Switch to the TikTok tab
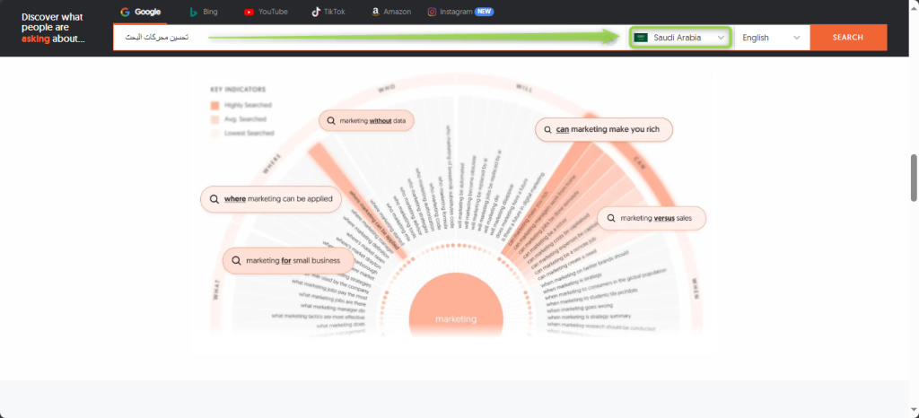 (328, 12)
